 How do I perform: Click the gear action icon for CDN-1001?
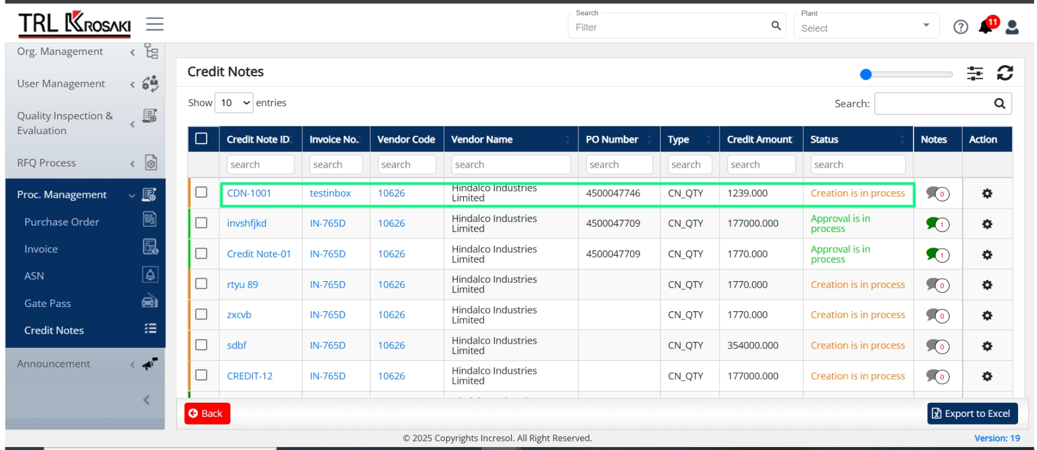point(987,194)
